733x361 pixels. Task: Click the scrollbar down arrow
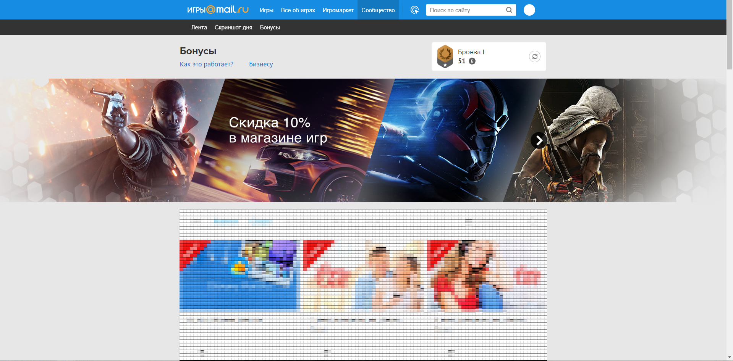[x=730, y=358]
